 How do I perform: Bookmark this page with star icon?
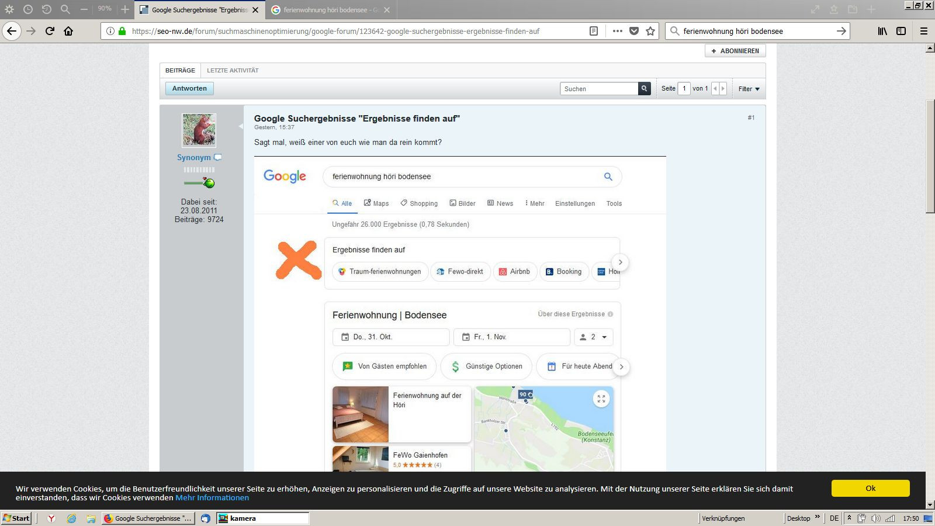pos(650,31)
